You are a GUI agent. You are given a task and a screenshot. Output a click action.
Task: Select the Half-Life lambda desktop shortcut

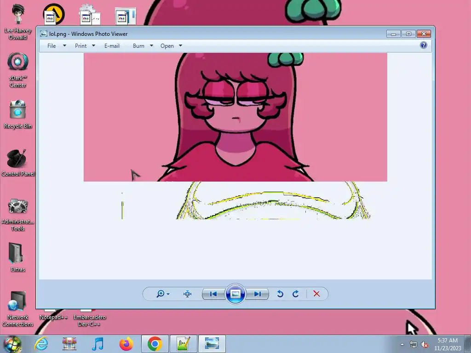click(x=53, y=14)
